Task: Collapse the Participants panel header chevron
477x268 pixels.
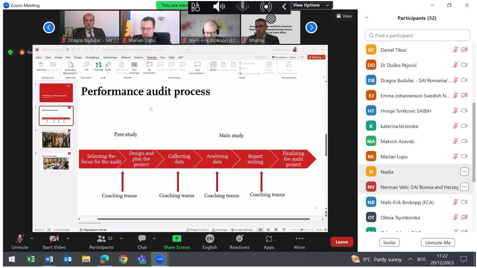Action: [367, 18]
